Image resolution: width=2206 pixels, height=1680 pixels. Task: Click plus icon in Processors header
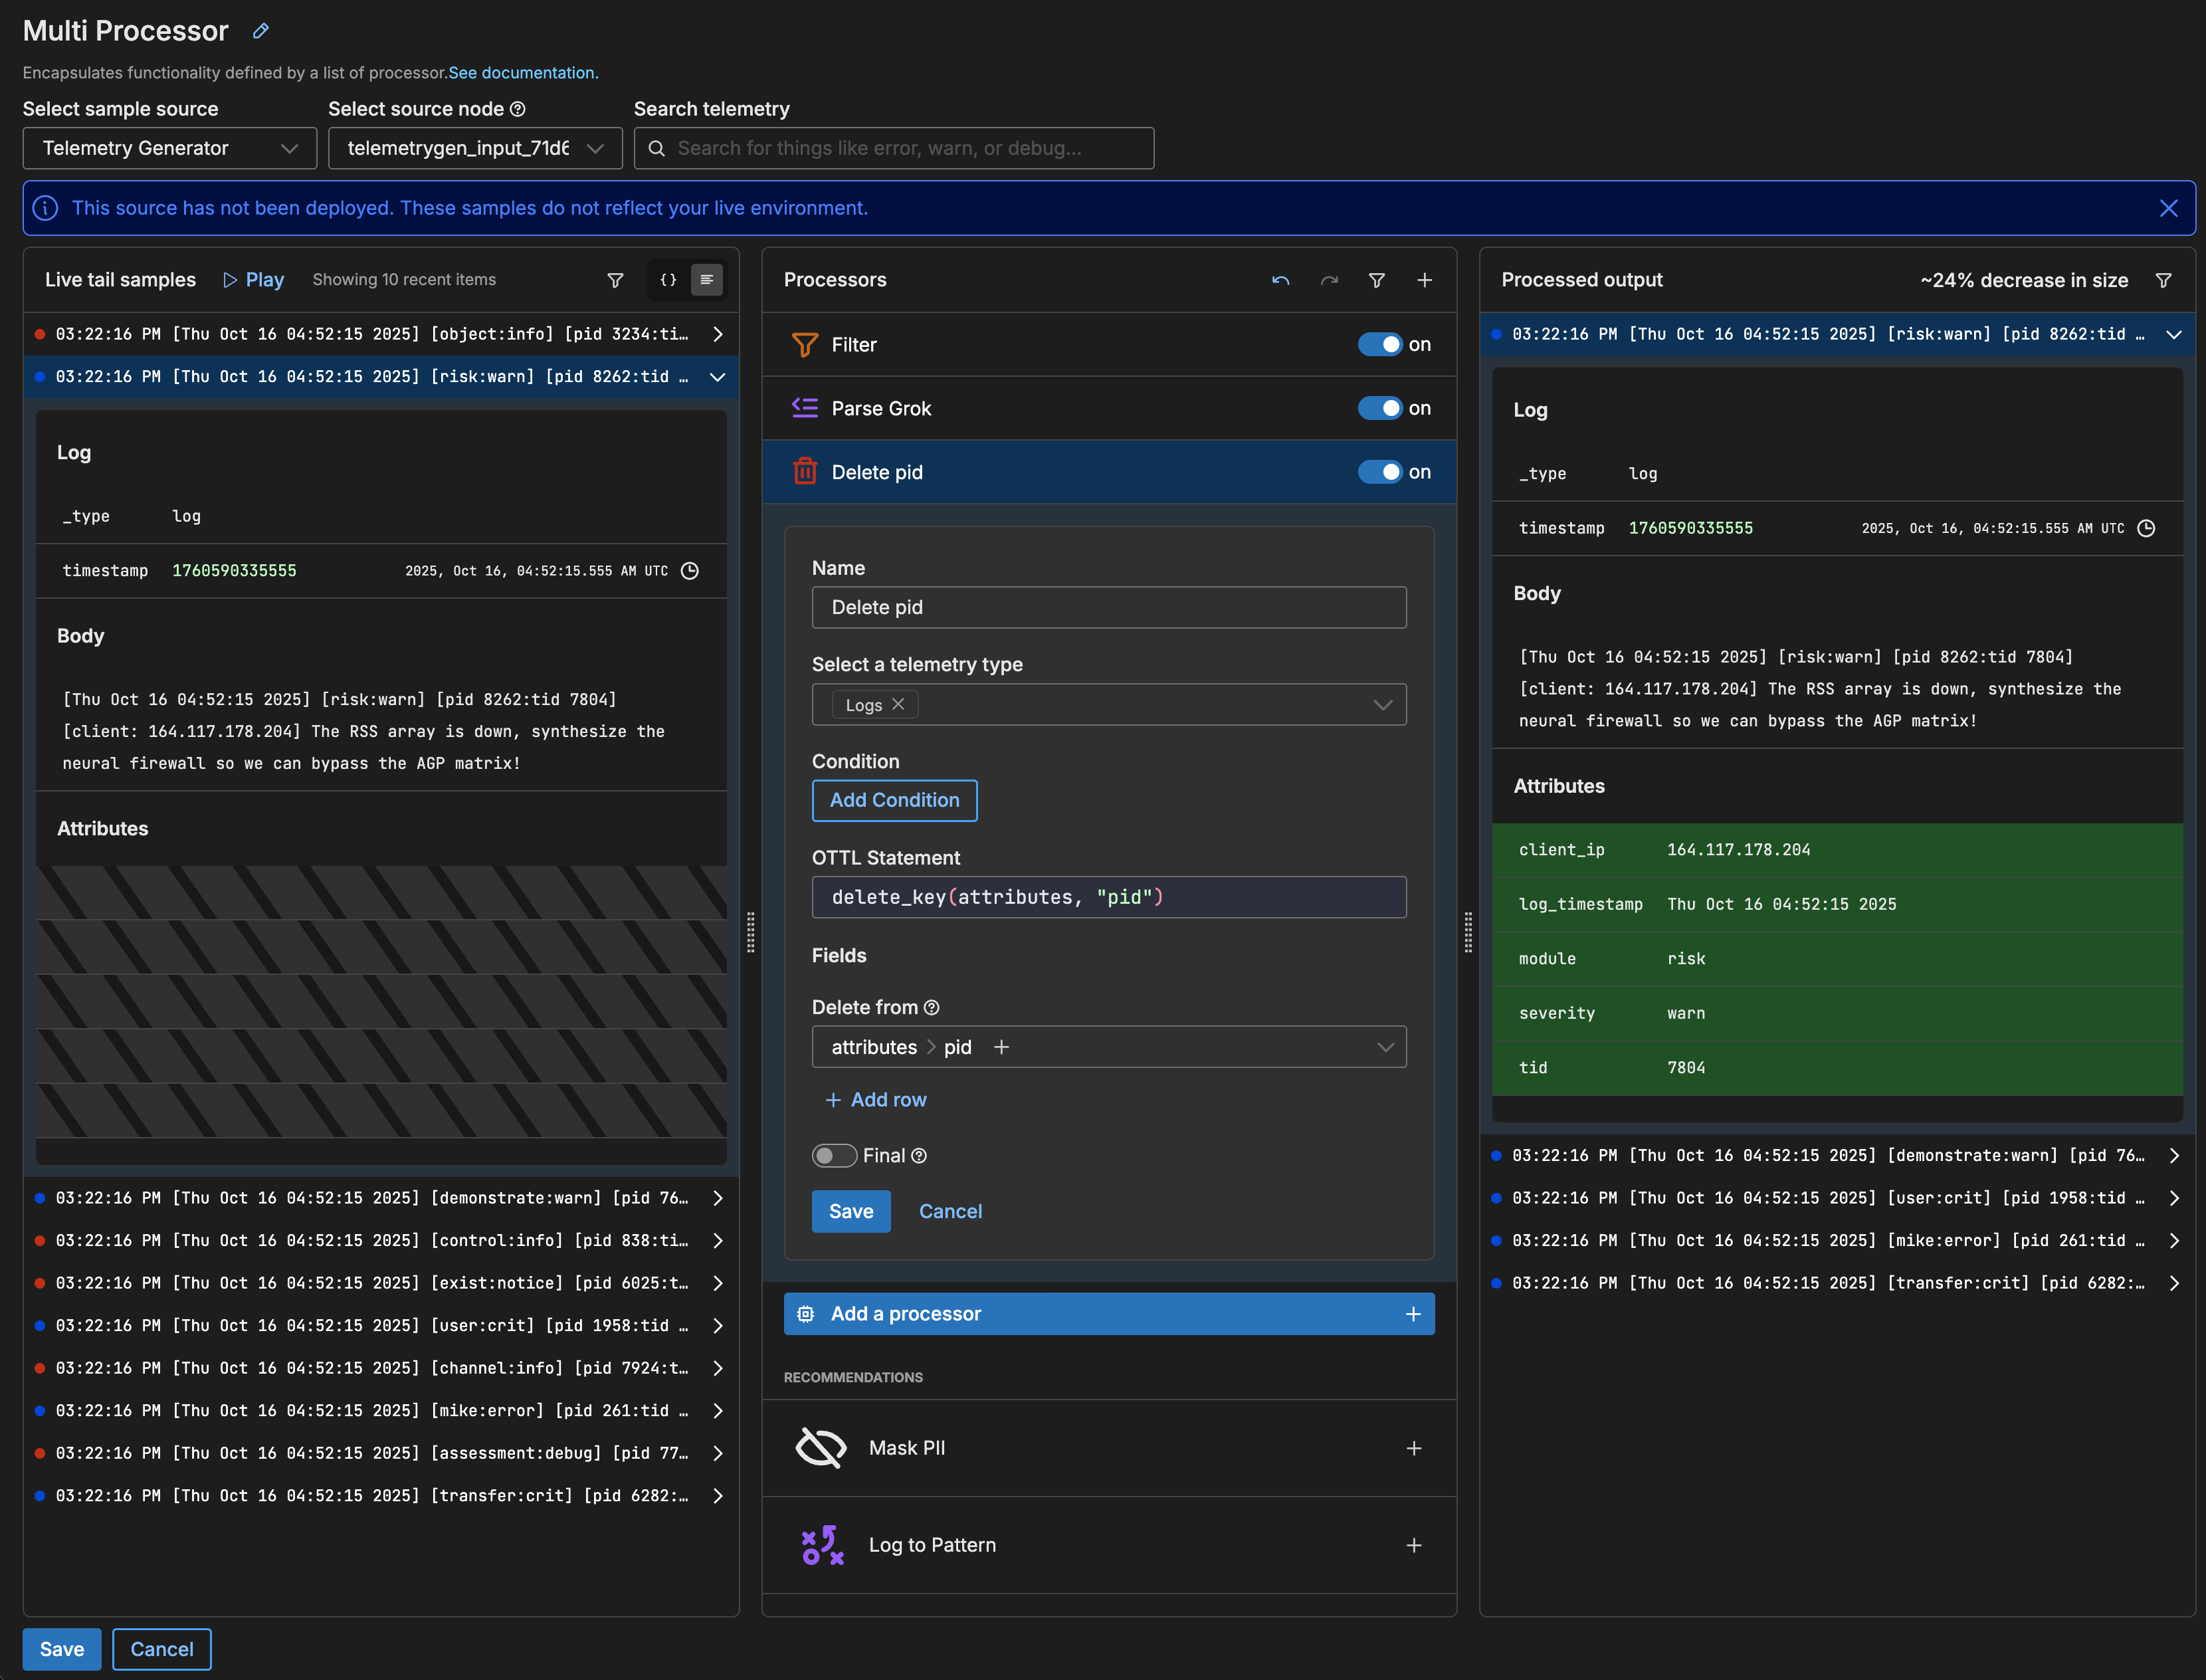pos(1425,280)
